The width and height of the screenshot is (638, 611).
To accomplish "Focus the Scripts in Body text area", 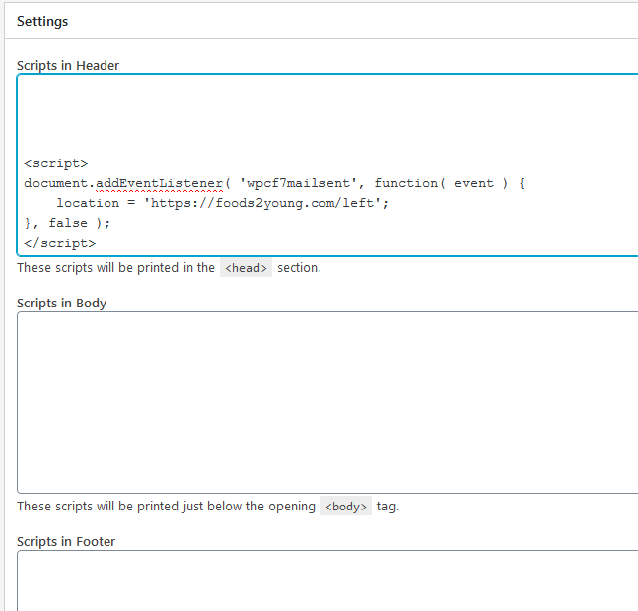I will point(327,402).
